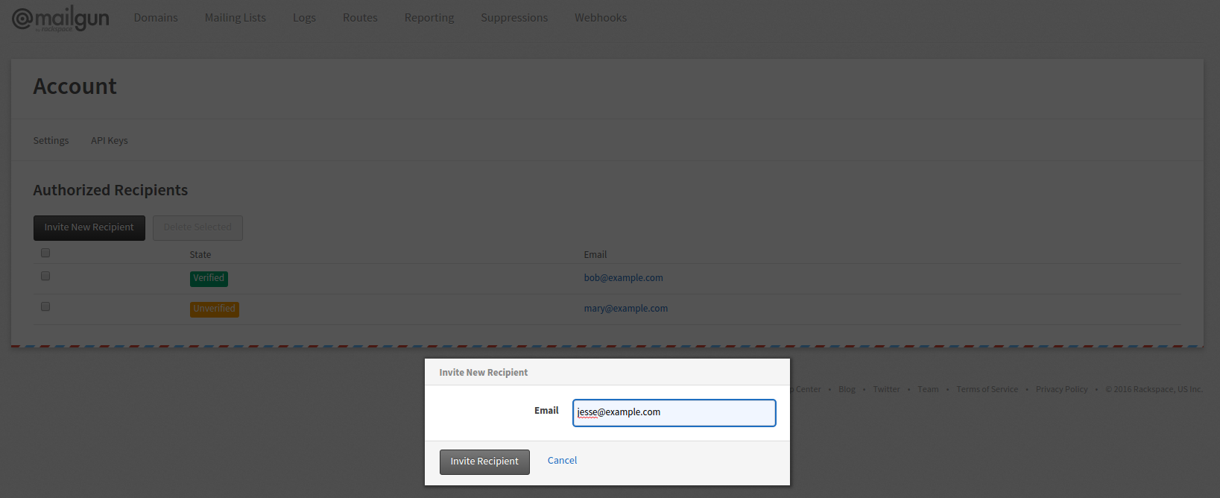This screenshot has height=498, width=1220.
Task: Click the Invite New Recipient dialog title
Action: tap(483, 372)
